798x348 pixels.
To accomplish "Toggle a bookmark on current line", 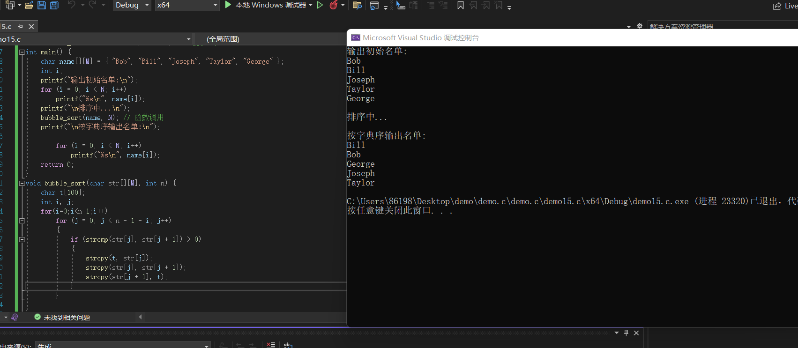I will tap(461, 6).
